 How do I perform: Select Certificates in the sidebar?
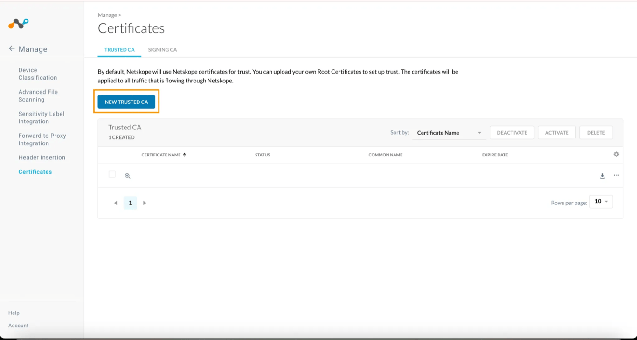pos(35,172)
